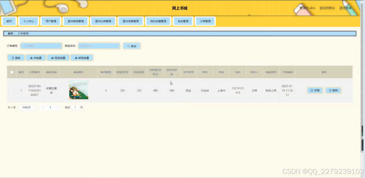The image size is (365, 178).
Task: Open the 商品销量 statistics chart
Action: point(58,58)
